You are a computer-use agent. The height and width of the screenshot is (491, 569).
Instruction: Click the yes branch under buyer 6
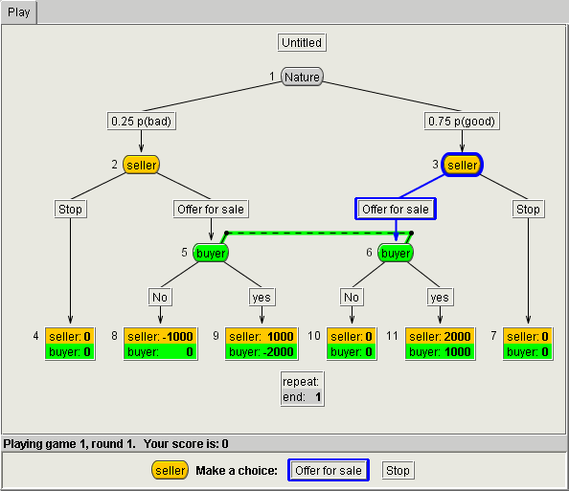[x=440, y=298]
